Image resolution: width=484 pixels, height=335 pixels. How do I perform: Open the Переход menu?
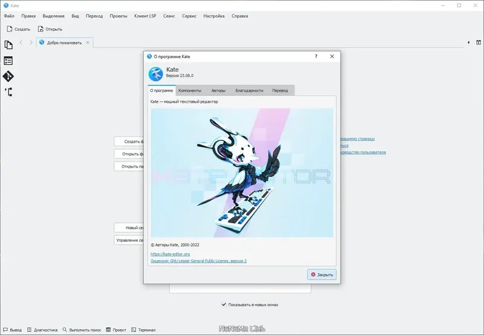[x=94, y=16]
